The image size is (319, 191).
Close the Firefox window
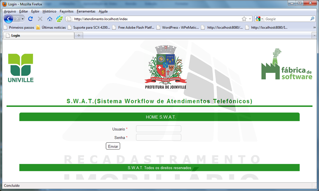point(310,3)
